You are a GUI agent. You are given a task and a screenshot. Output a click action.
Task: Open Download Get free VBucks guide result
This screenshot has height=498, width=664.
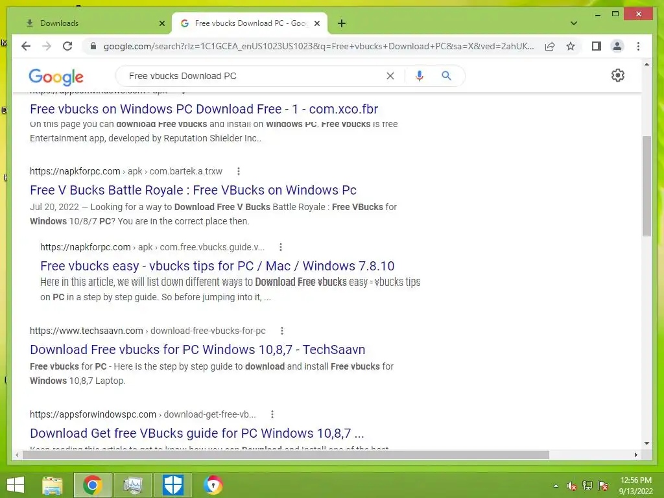(197, 433)
